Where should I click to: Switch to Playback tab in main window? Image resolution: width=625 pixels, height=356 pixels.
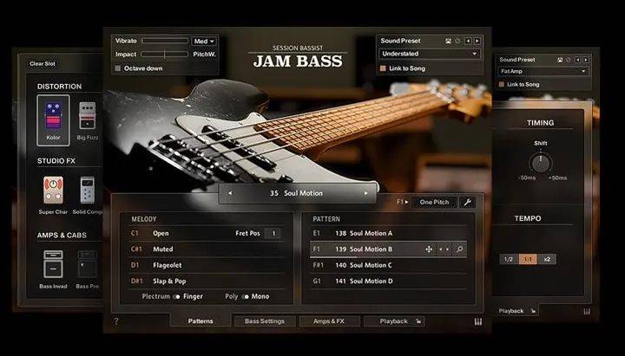[x=394, y=321]
